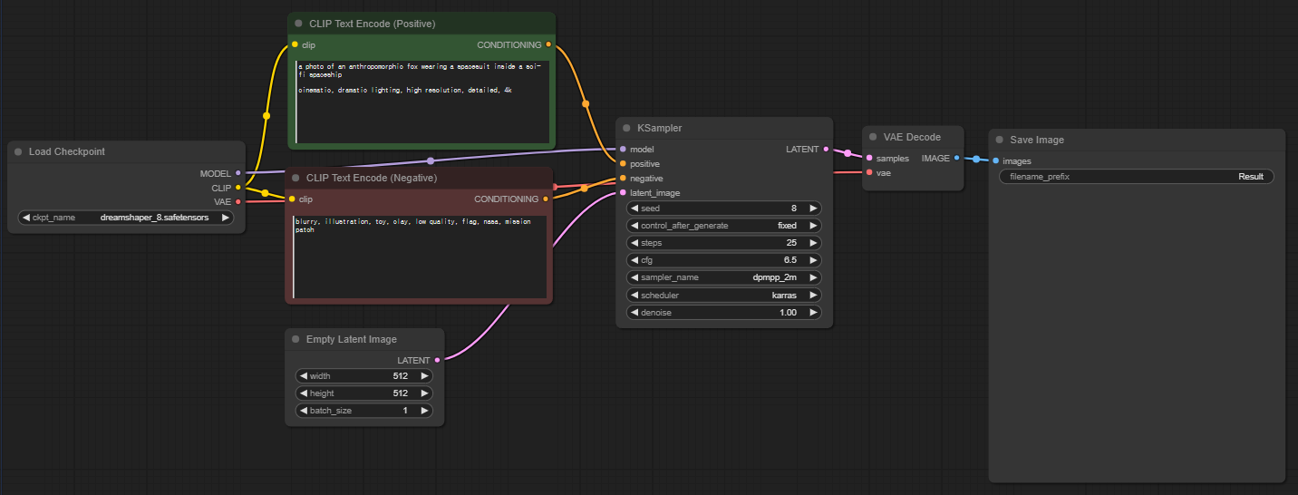
Task: Collapse the Load Checkpoint node via its title dot
Action: click(x=18, y=151)
